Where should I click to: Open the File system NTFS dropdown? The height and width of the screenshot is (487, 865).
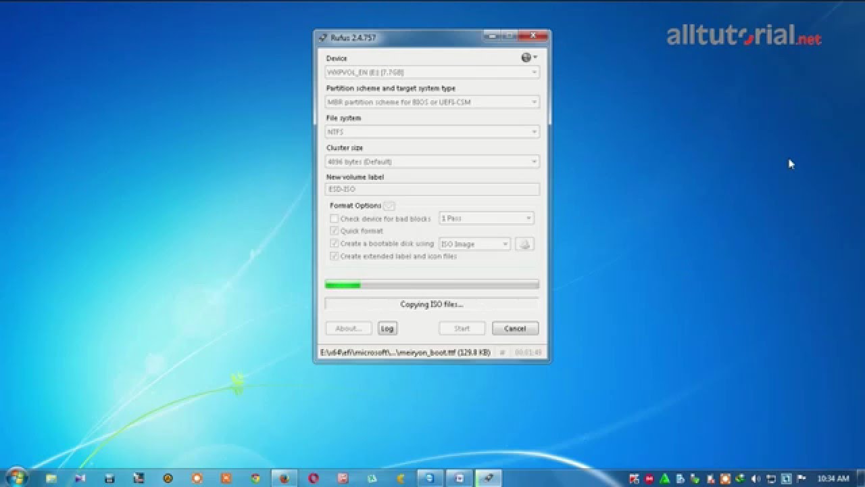pyautogui.click(x=432, y=132)
